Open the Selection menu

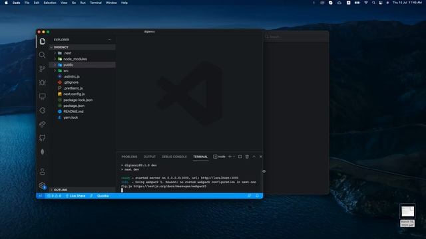50,3
